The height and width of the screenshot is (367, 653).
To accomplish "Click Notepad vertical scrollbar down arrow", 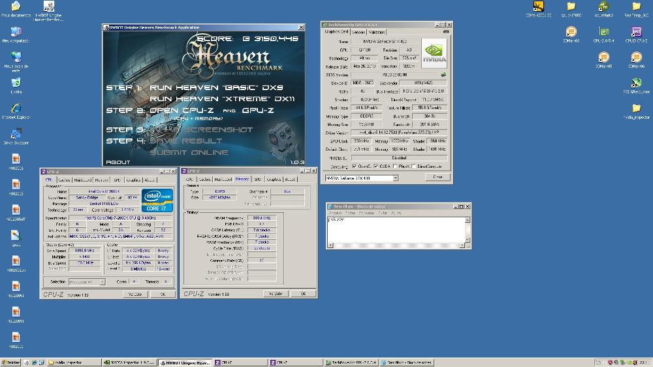I will [468, 240].
